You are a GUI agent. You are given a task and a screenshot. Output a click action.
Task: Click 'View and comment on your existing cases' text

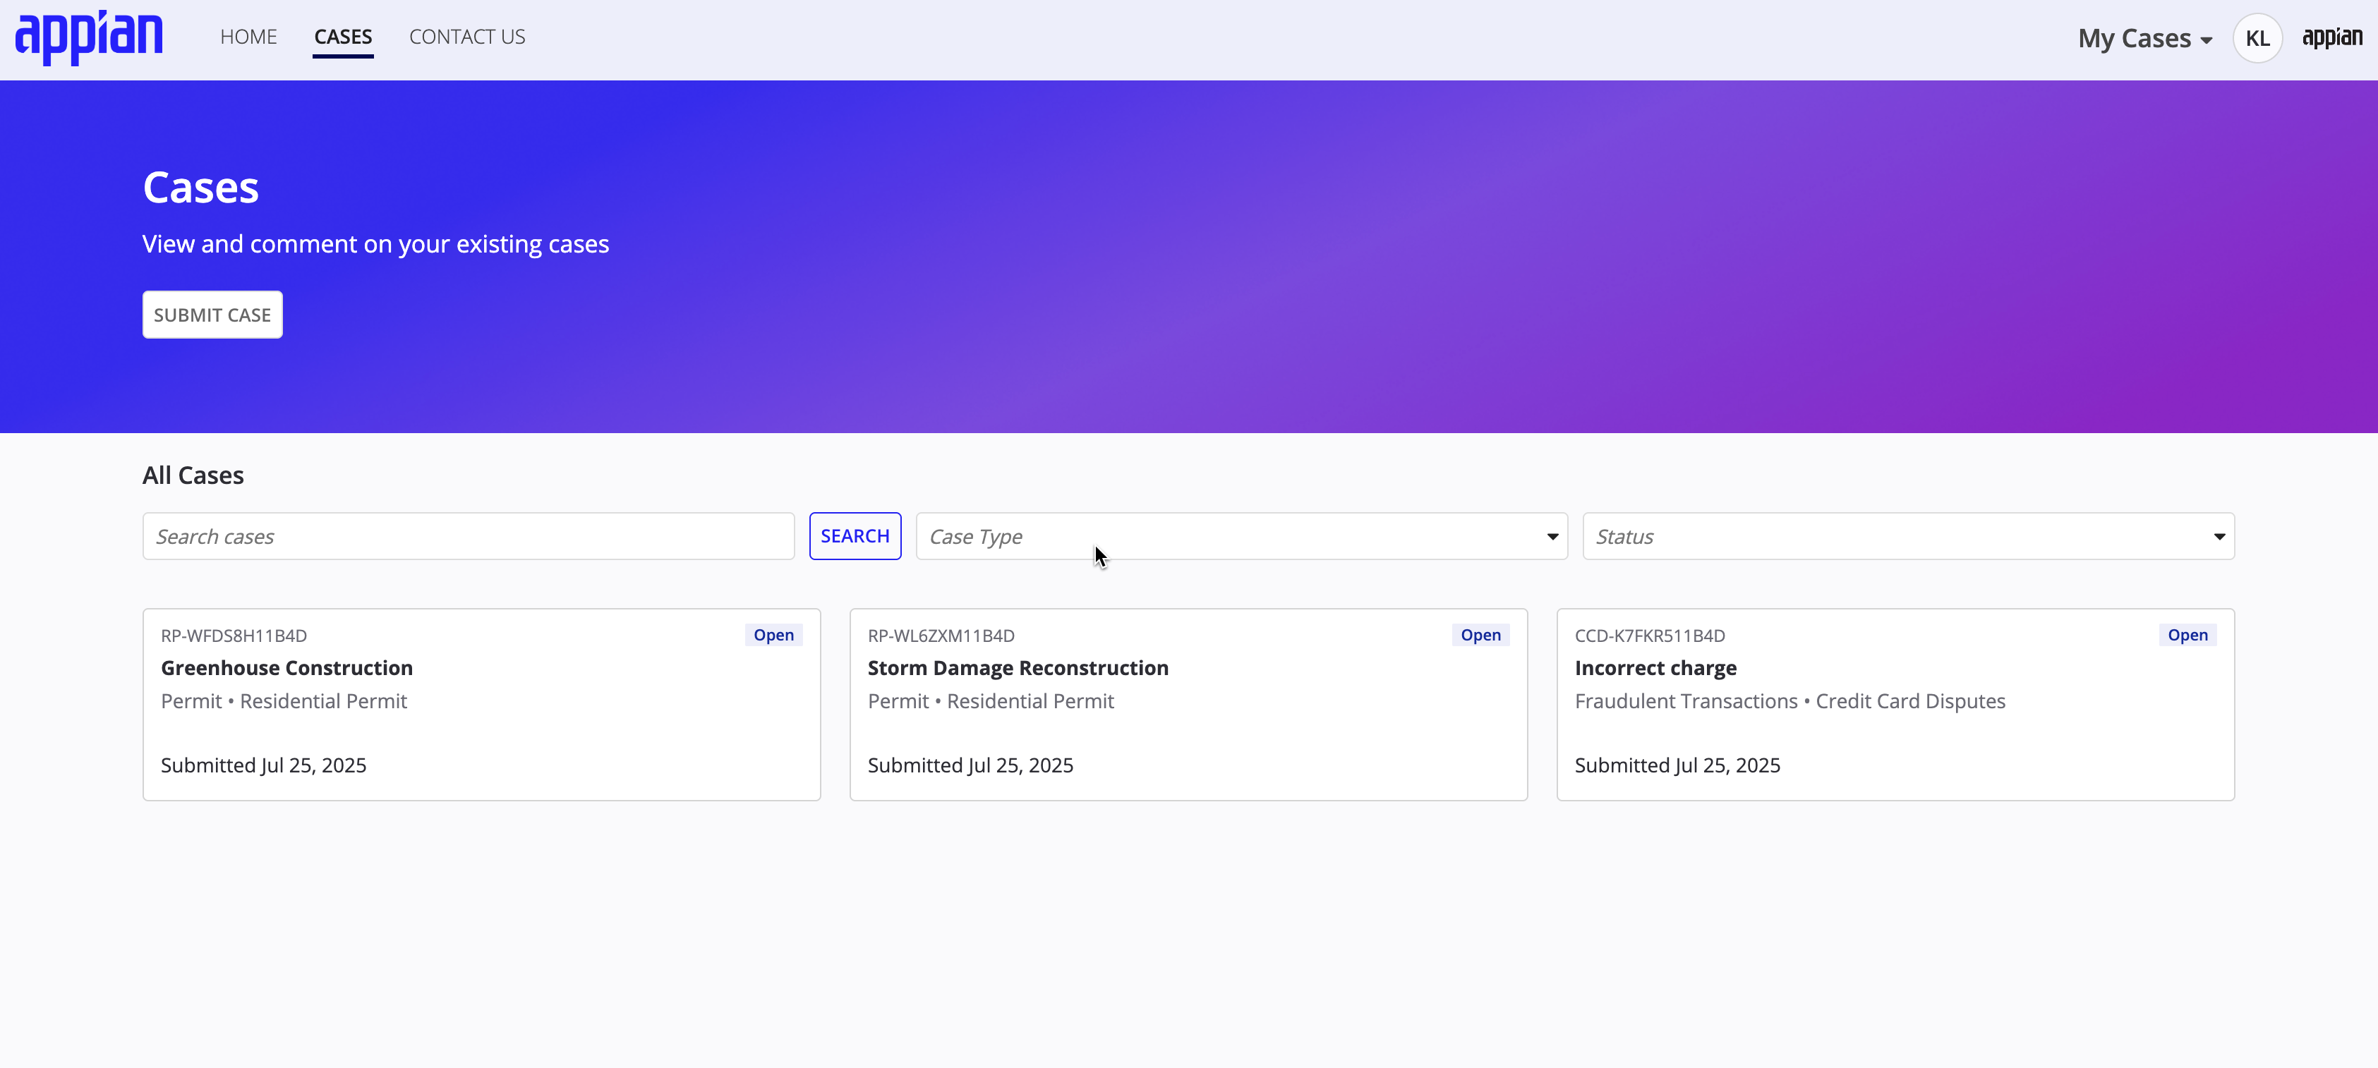tap(375, 243)
